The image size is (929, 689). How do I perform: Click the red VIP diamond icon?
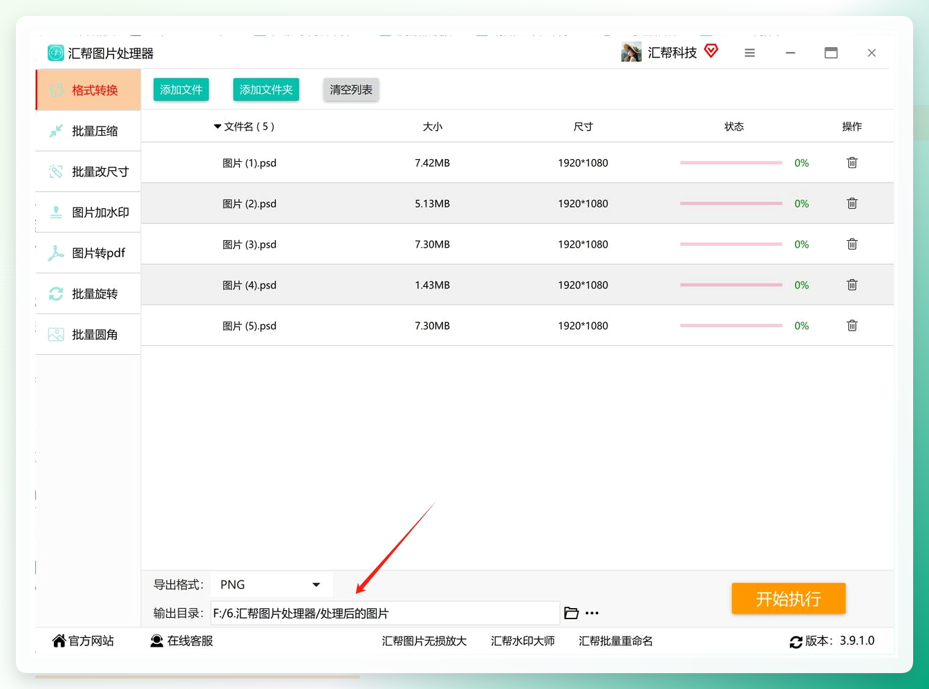pyautogui.click(x=711, y=51)
